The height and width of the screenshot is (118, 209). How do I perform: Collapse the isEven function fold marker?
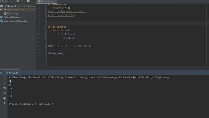pyautogui.click(x=46, y=27)
